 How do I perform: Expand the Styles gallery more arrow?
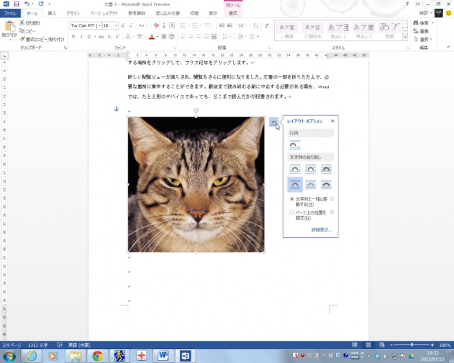405,37
